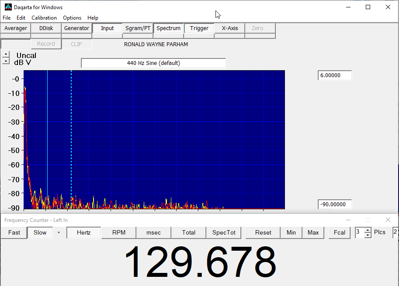The image size is (399, 286).
Task: Toggle the Input button
Action: tap(107, 28)
